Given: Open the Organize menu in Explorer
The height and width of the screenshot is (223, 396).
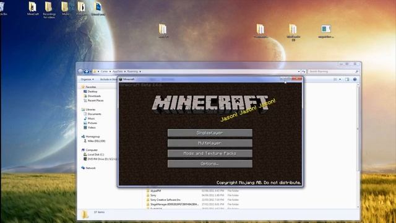Looking at the screenshot, I should [x=87, y=79].
